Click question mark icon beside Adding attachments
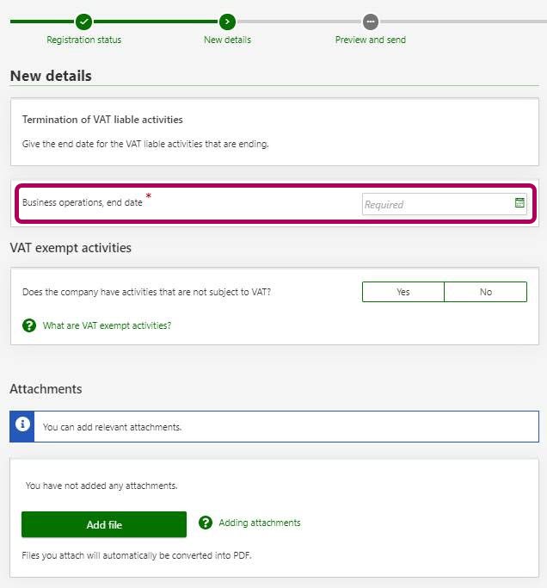 206,523
